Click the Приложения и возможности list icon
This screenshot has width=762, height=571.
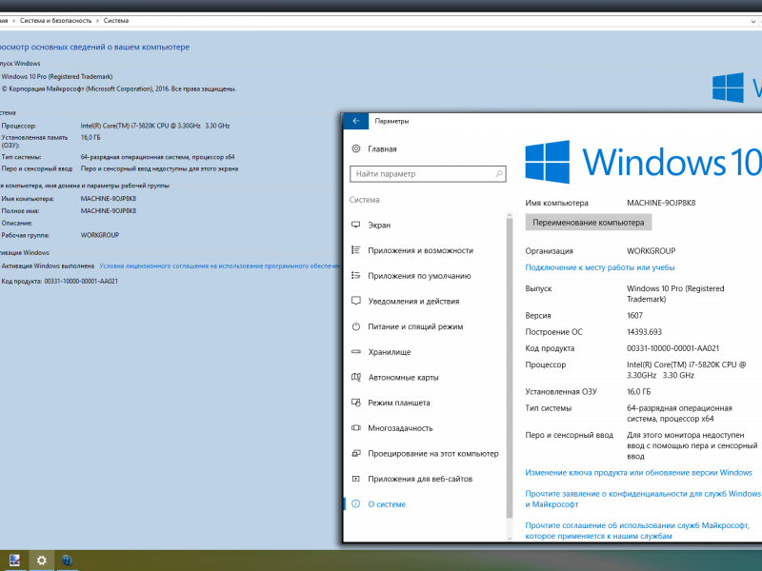pyautogui.click(x=355, y=250)
